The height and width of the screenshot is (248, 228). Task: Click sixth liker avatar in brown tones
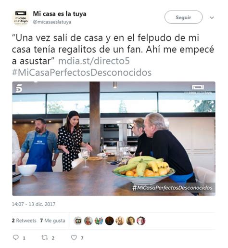tap(130, 221)
